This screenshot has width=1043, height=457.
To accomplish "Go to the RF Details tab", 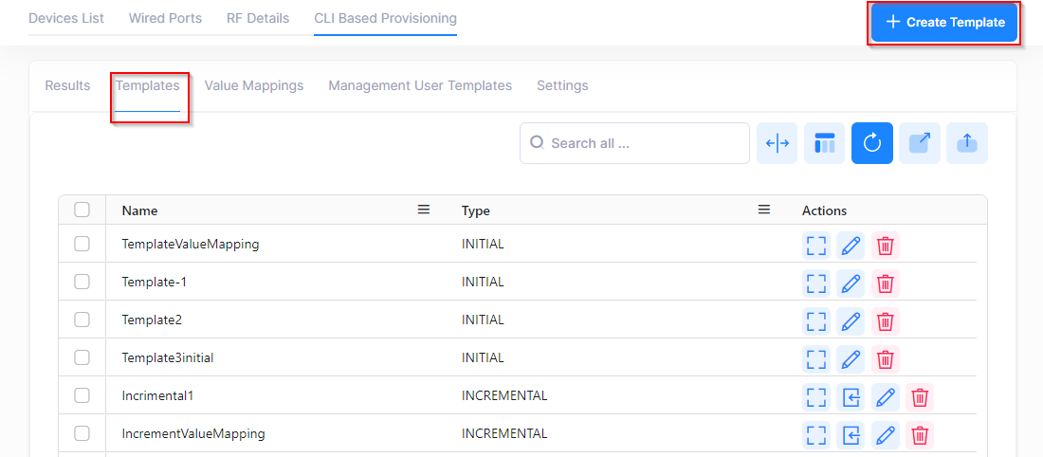I will tap(258, 18).
